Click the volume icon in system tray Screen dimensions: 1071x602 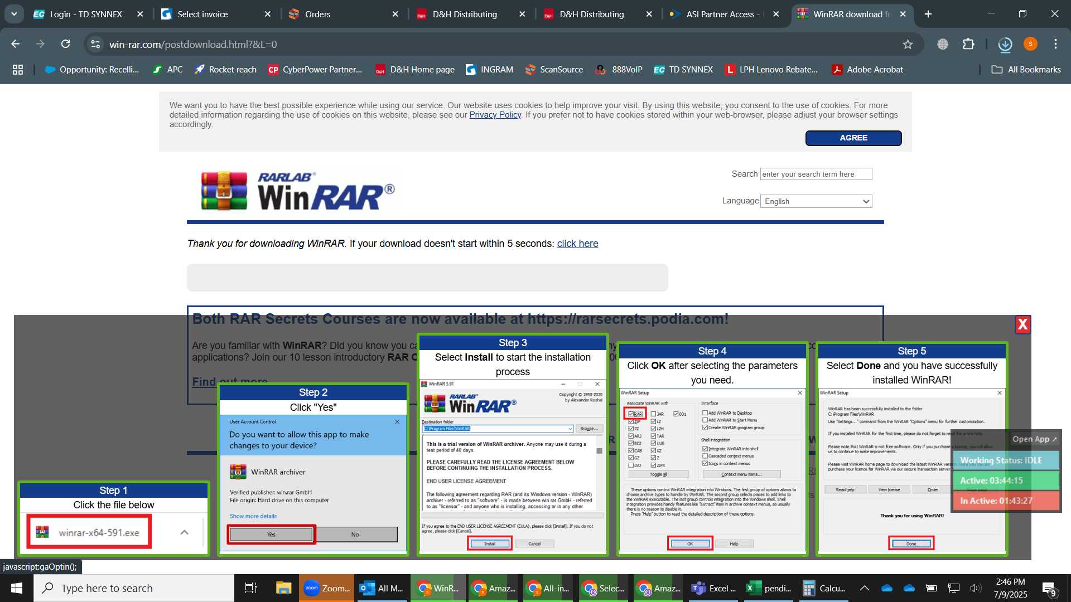pyautogui.click(x=975, y=588)
